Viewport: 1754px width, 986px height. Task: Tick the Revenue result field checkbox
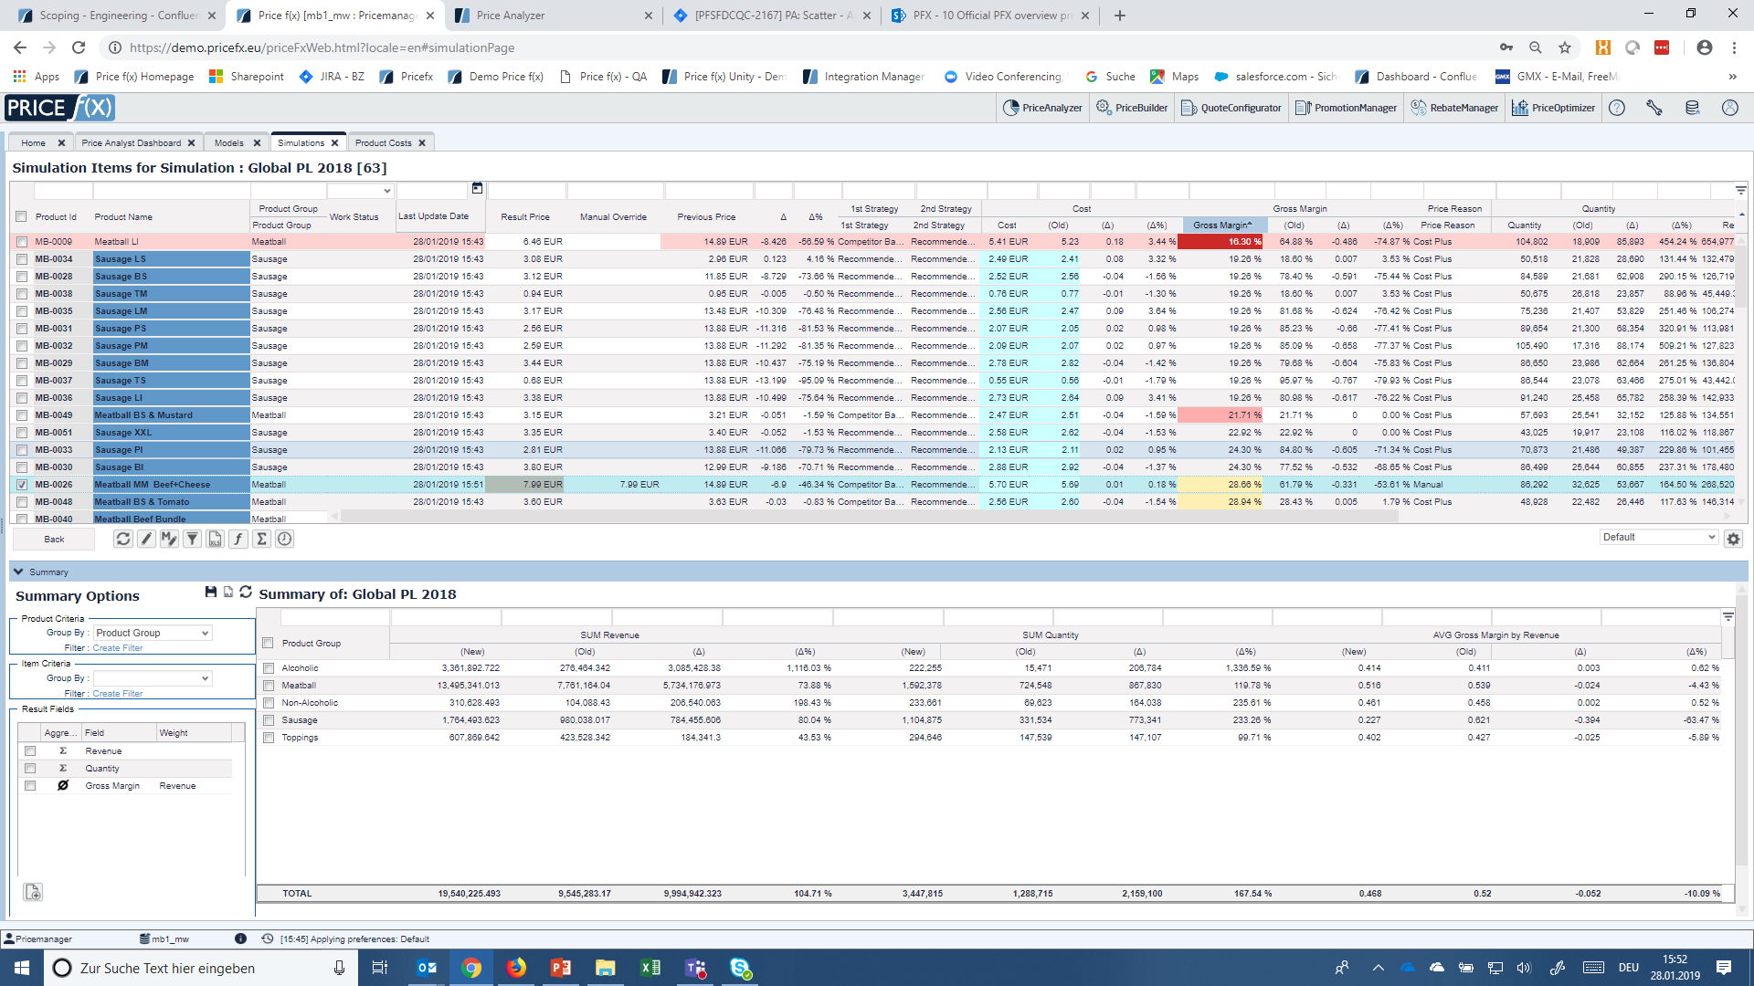[30, 751]
